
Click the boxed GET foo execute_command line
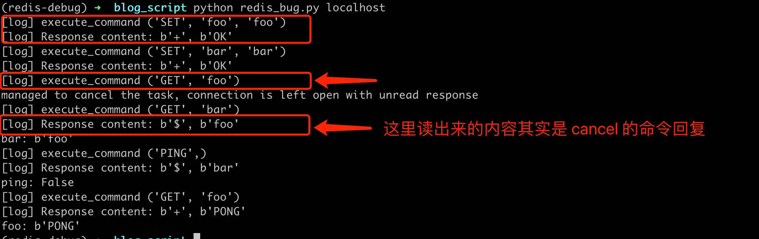[x=121, y=80]
